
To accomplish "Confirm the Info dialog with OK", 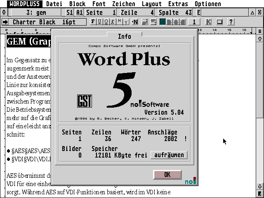I will pos(167,175).
